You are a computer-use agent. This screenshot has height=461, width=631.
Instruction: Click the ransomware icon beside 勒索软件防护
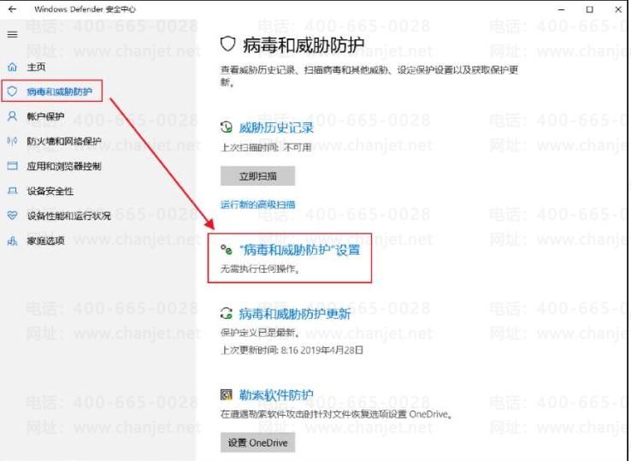pyautogui.click(x=227, y=394)
